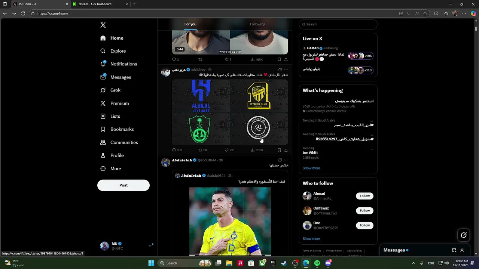The image size is (479, 269).
Task: View analytics showing 165K views
Action: pos(257,59)
